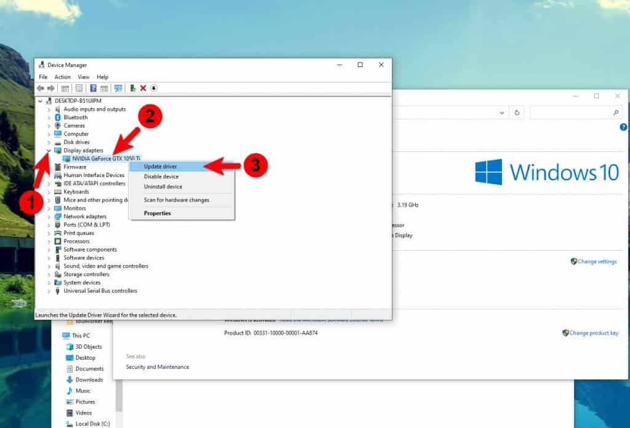Expand Sound, video and game controllers
Image resolution: width=630 pixels, height=428 pixels.
(49, 266)
